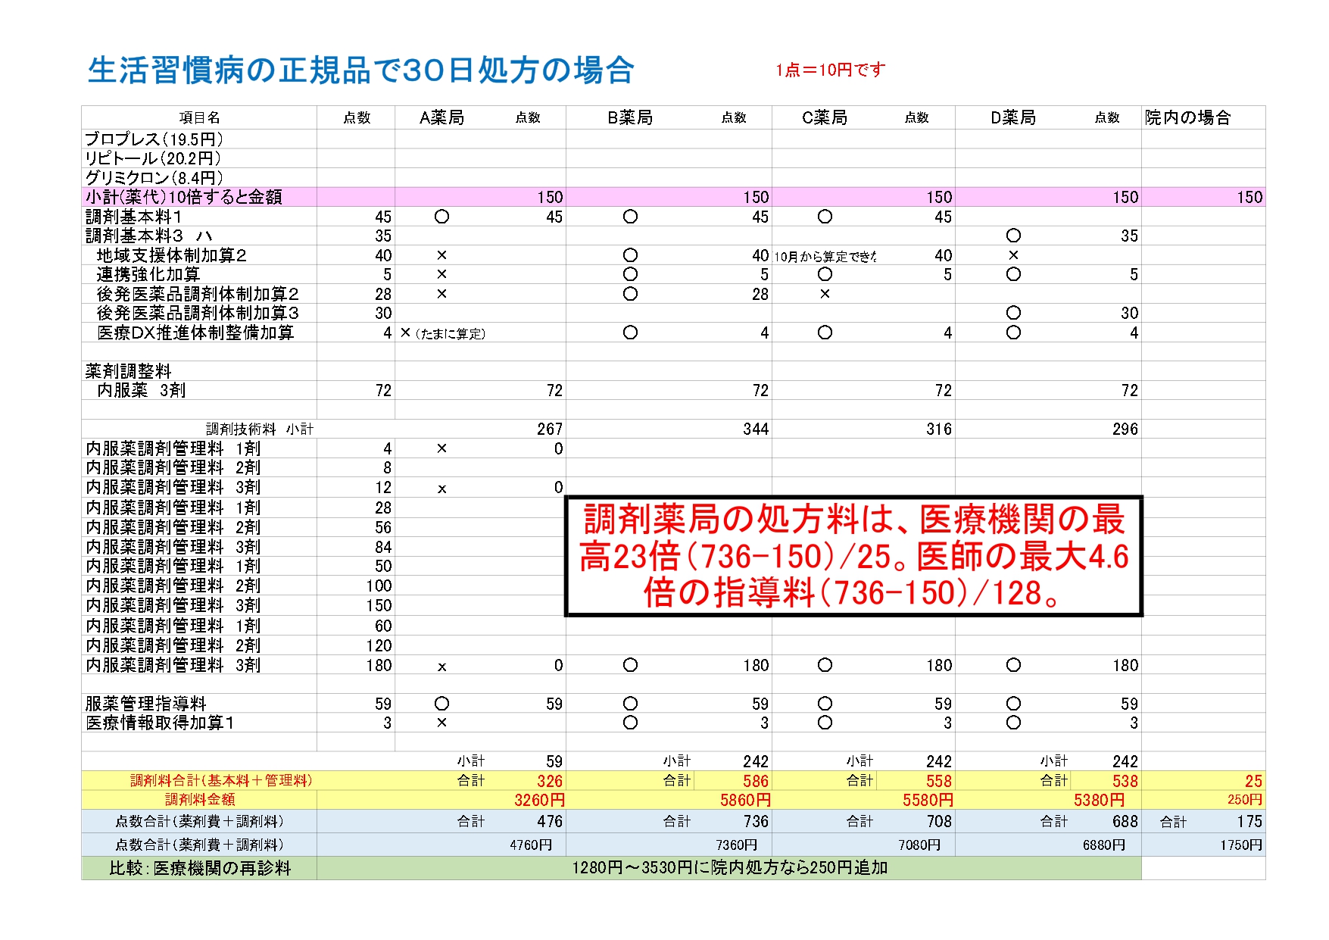Select the 708 point total cell
The image size is (1329, 940).
tap(939, 821)
